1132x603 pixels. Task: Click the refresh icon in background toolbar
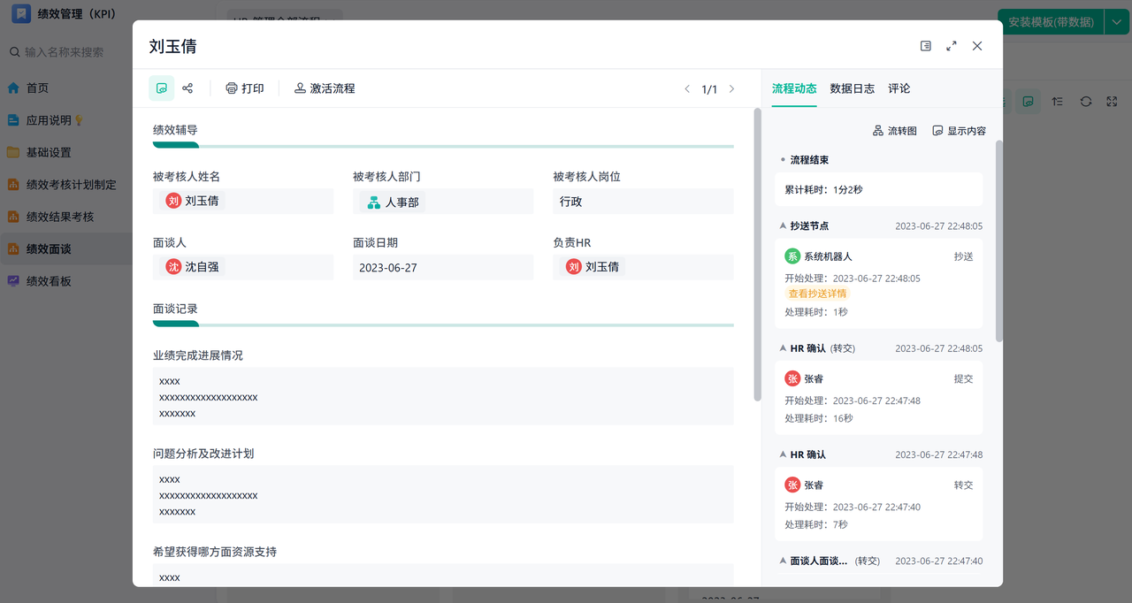pyautogui.click(x=1086, y=102)
